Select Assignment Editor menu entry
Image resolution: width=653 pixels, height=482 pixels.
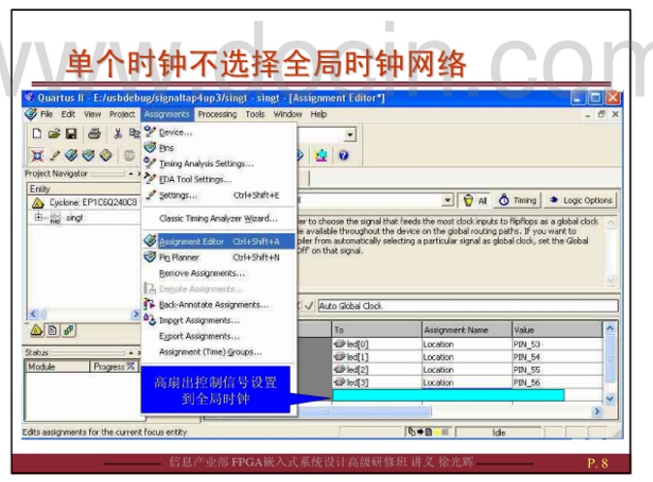pyautogui.click(x=219, y=241)
